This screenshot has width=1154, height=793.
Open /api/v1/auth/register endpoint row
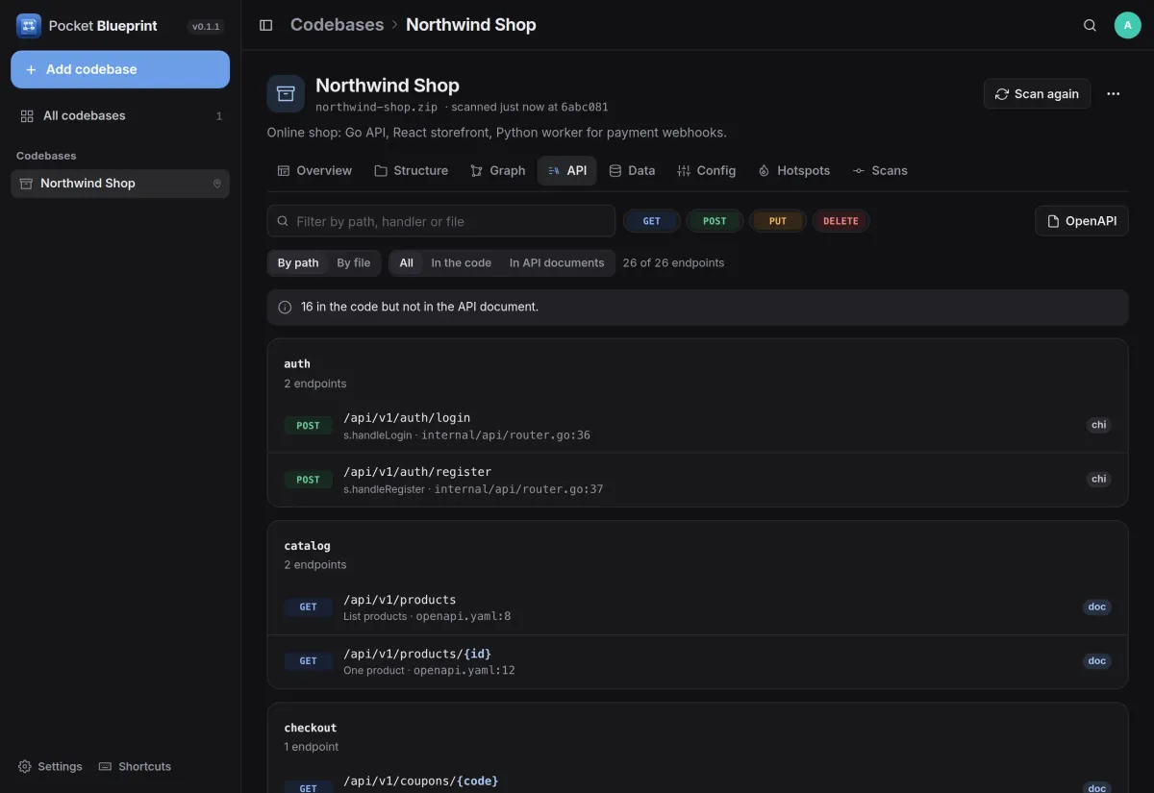[697, 480]
